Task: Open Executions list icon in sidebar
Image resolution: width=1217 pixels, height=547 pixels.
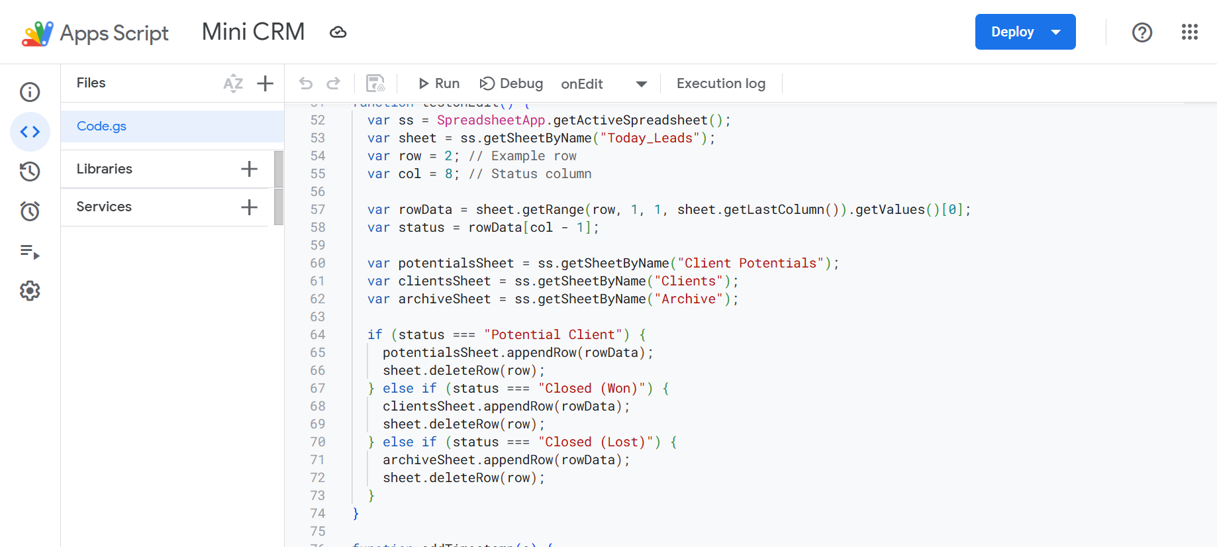Action: (x=30, y=252)
